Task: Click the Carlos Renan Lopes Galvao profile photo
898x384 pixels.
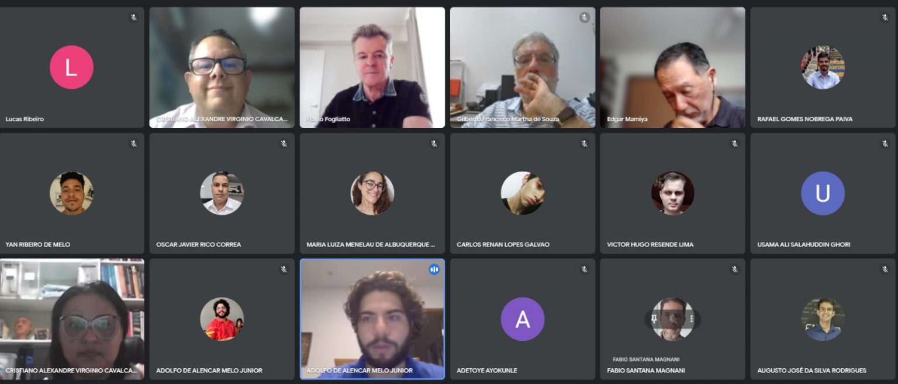Action: (x=523, y=193)
